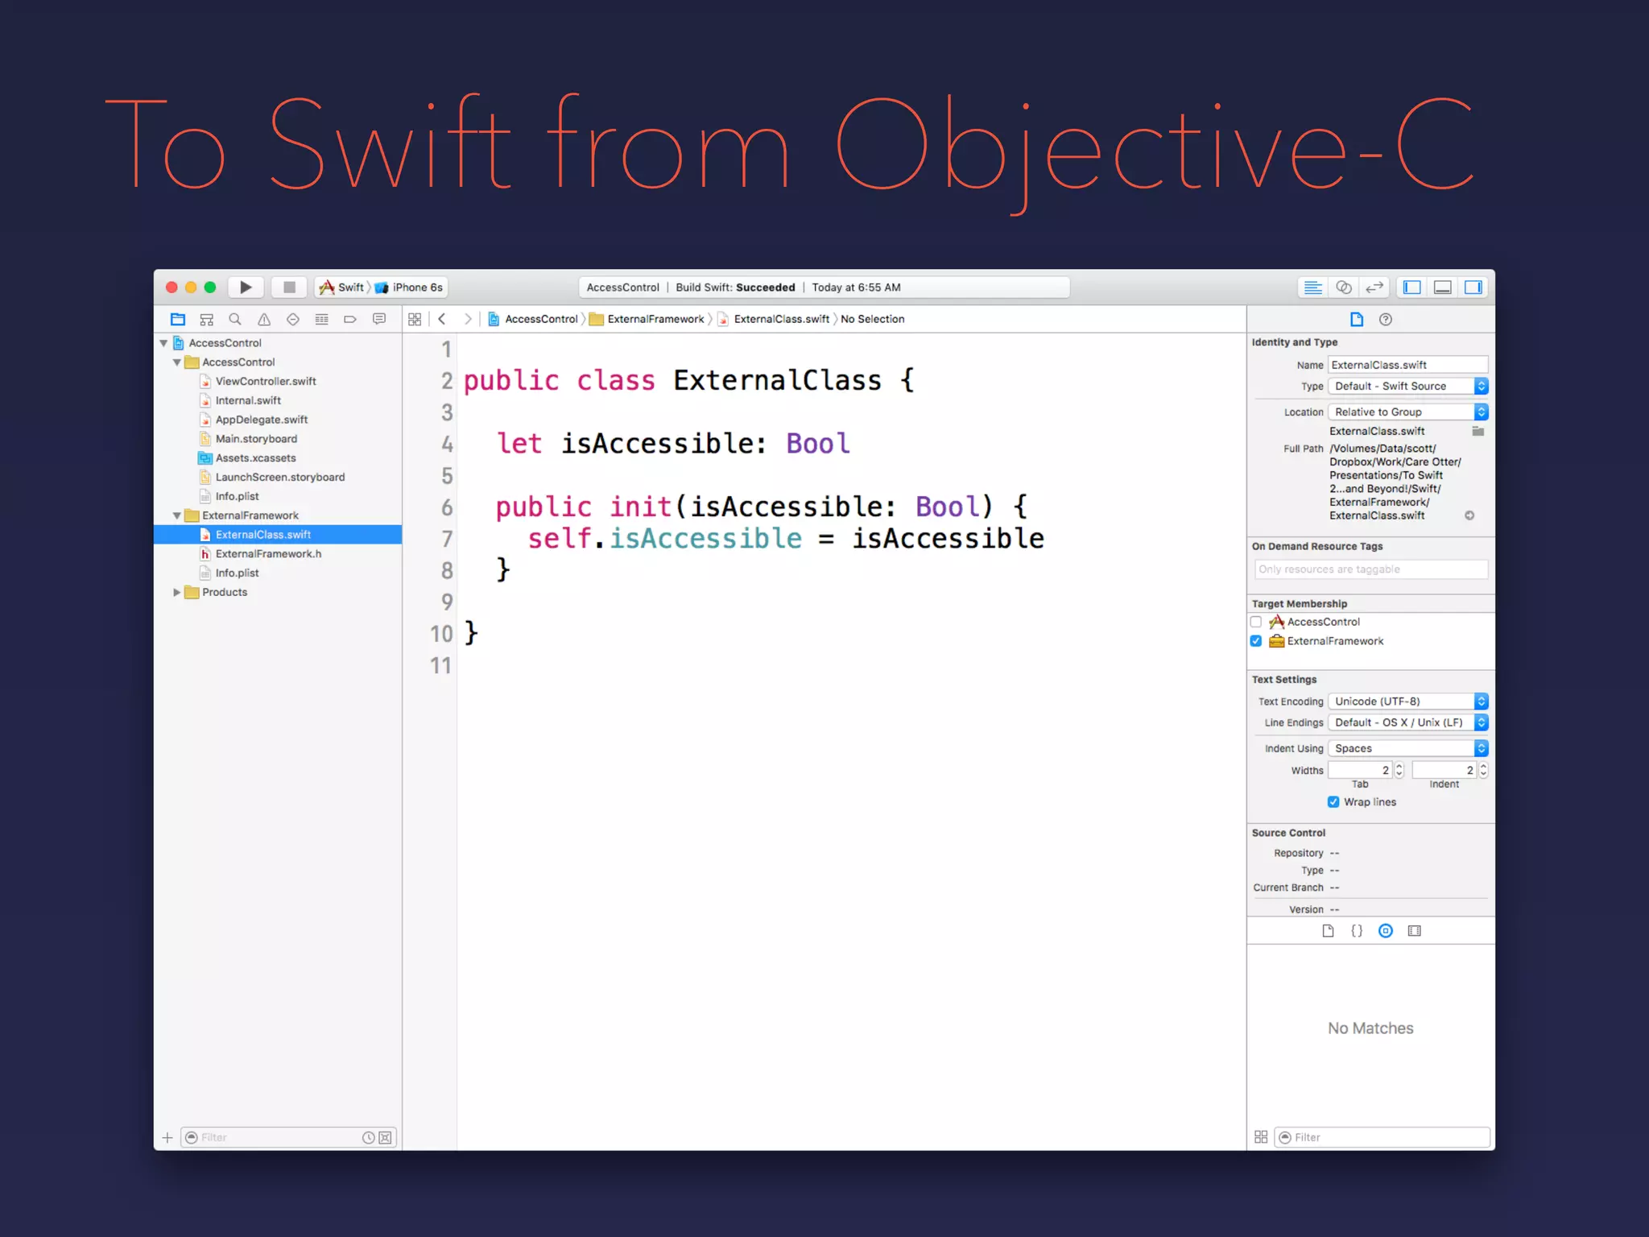Image resolution: width=1649 pixels, height=1237 pixels.
Task: Uncheck ExternalFramework target membership
Action: (x=1256, y=641)
